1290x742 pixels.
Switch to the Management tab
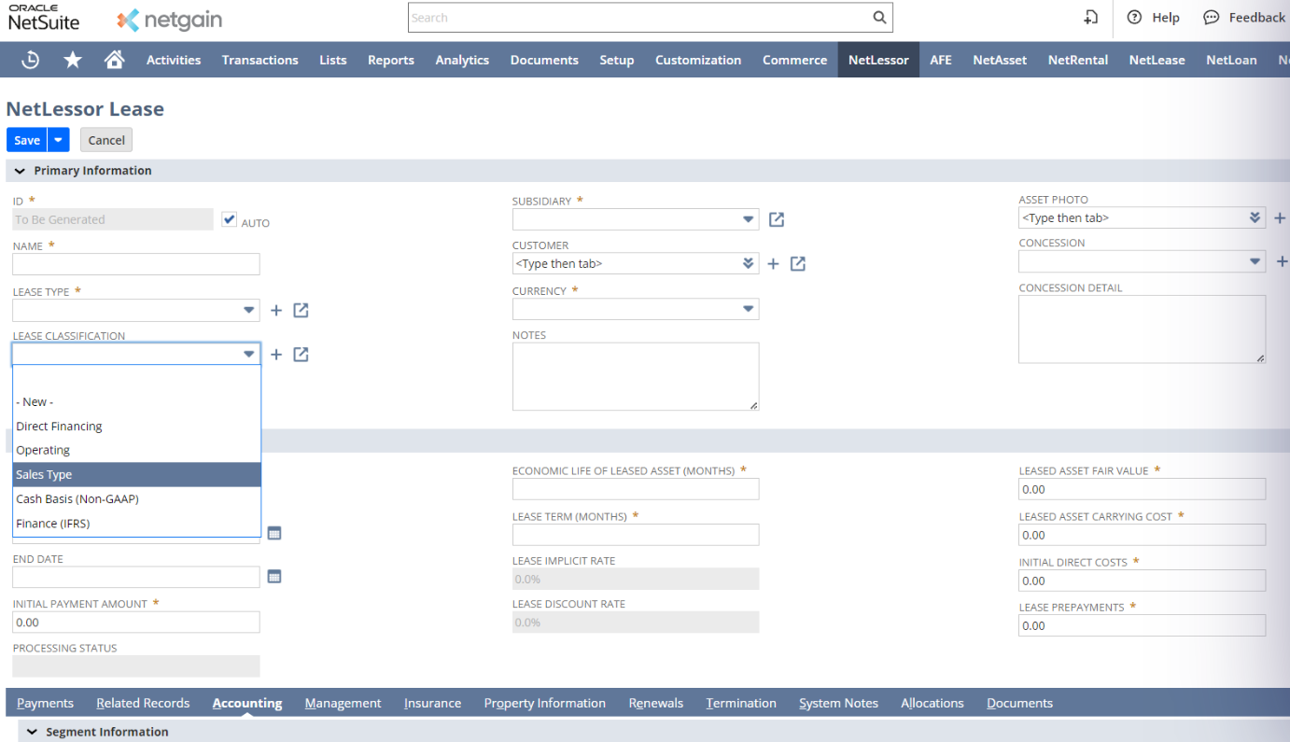343,704
